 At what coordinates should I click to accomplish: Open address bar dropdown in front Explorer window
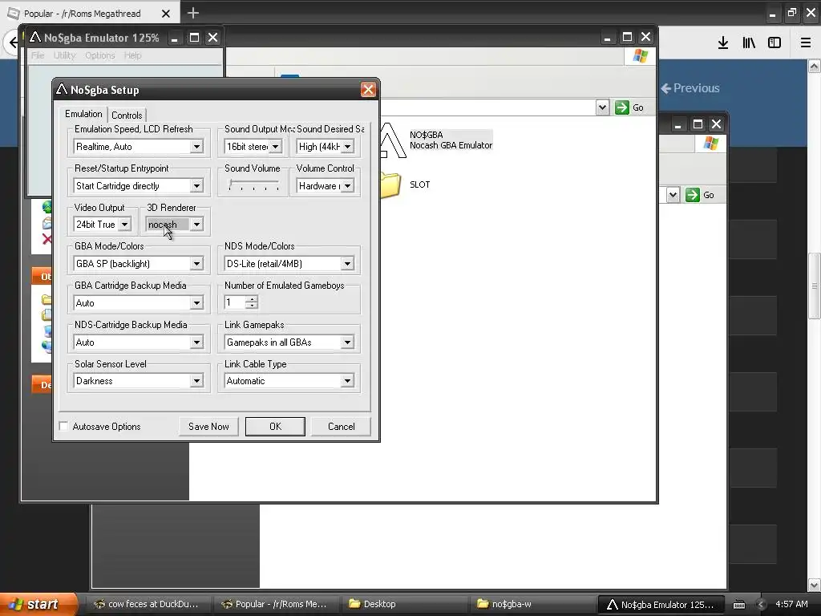coord(602,107)
